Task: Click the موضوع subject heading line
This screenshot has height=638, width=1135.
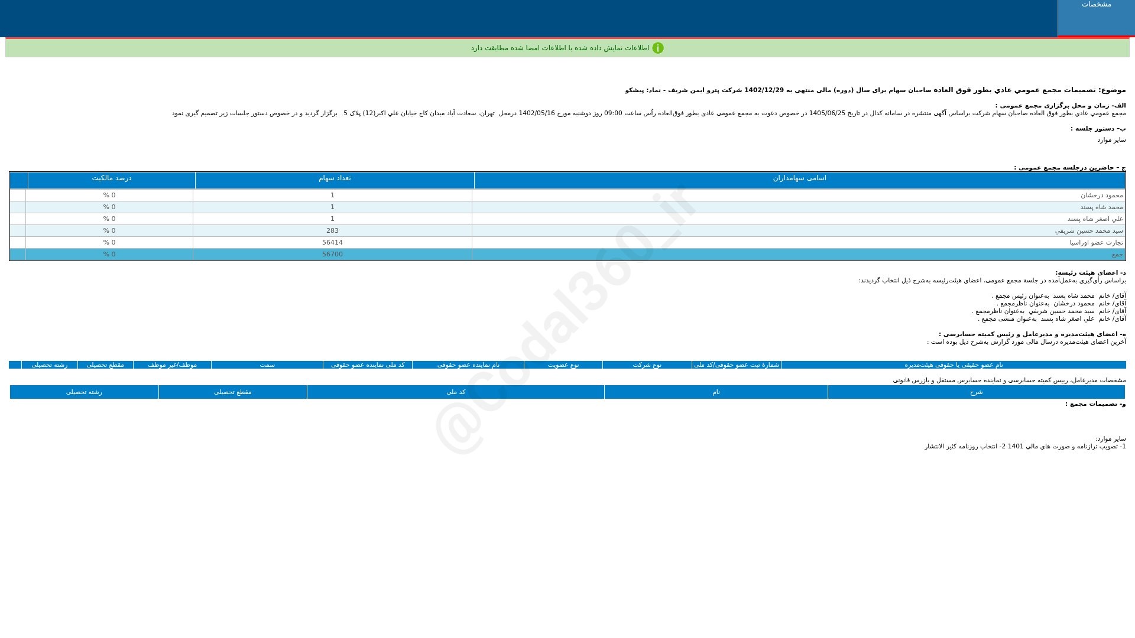Action: click(x=875, y=90)
